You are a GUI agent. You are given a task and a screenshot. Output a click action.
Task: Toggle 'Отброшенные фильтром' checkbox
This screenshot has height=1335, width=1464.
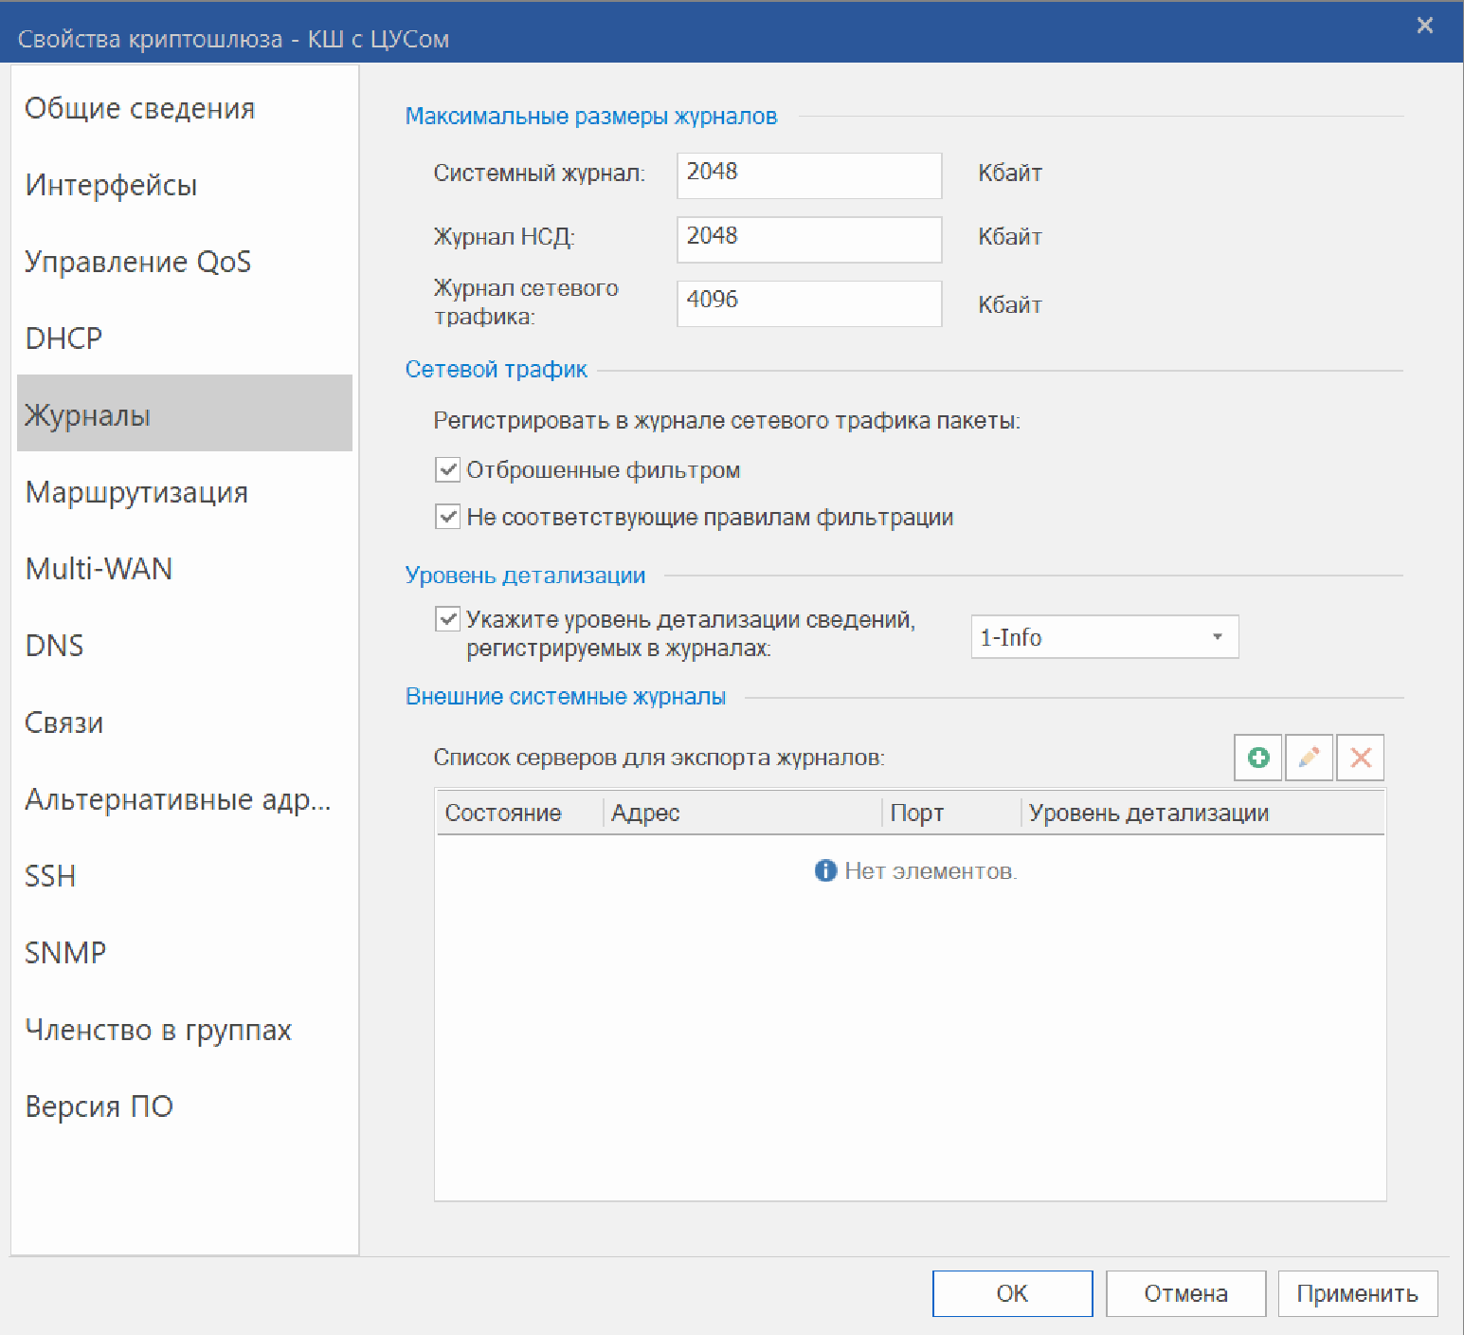point(447,469)
